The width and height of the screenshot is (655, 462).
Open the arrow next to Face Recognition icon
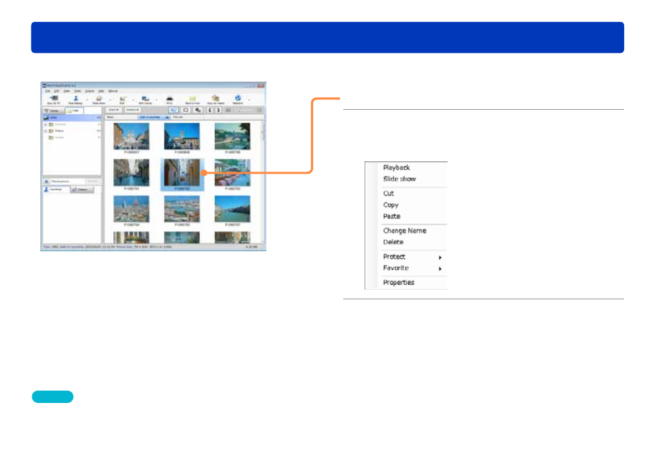pyautogui.click(x=87, y=100)
